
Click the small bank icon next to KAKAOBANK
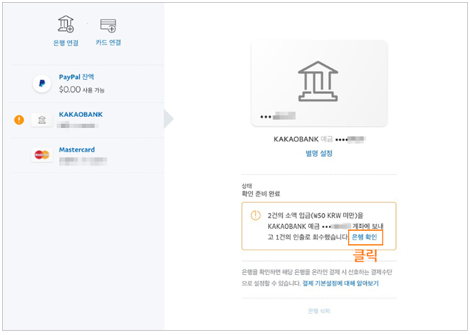pyautogui.click(x=42, y=120)
